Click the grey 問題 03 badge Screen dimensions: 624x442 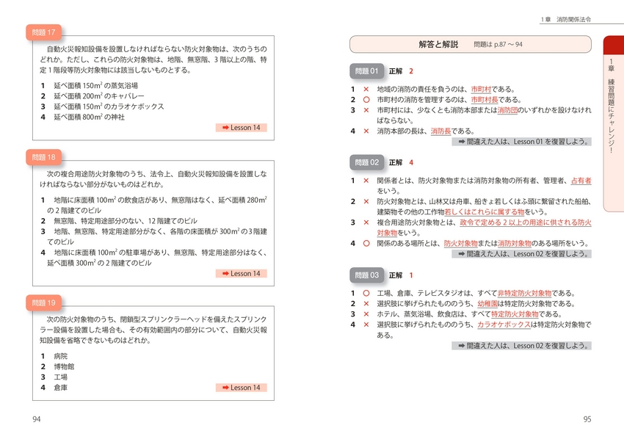366,275
